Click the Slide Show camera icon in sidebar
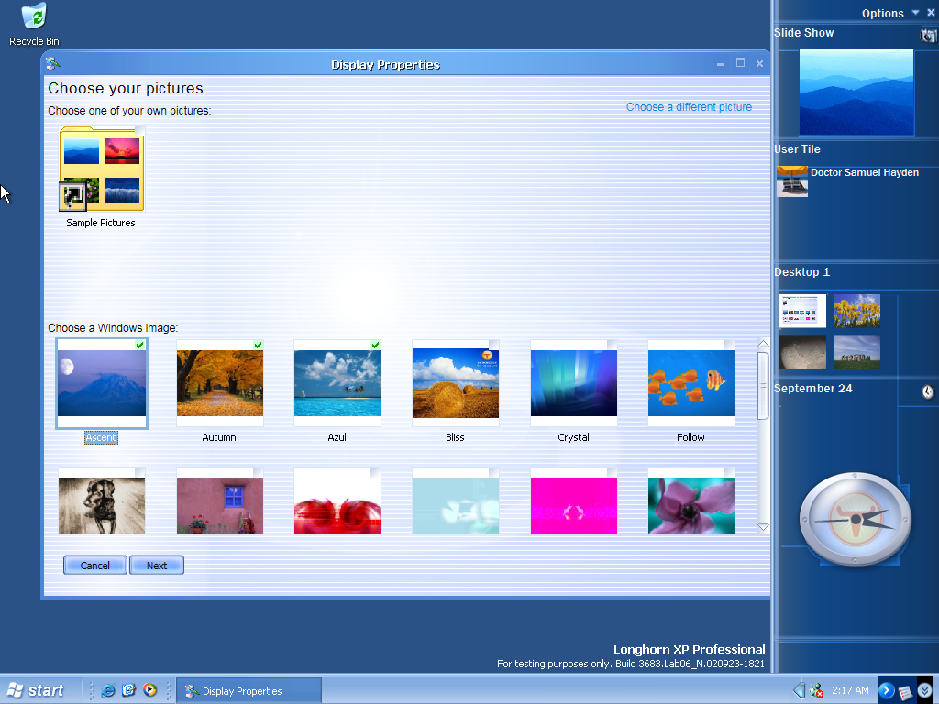 [928, 35]
